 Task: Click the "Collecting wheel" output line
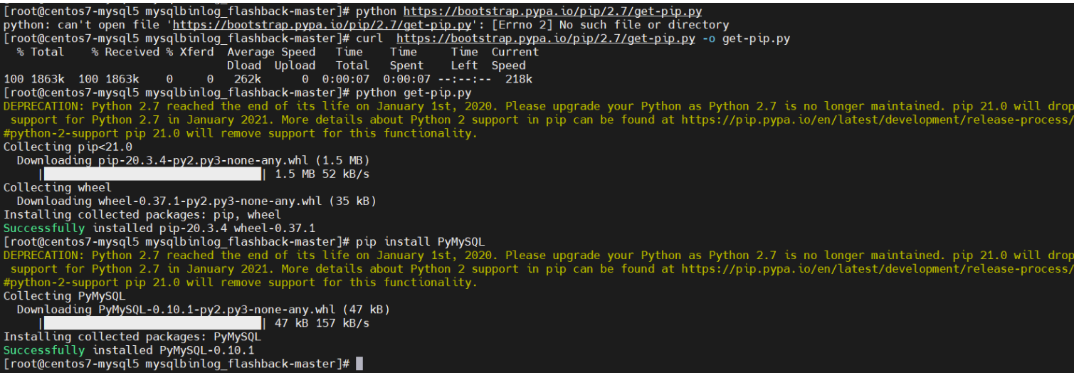click(58, 188)
